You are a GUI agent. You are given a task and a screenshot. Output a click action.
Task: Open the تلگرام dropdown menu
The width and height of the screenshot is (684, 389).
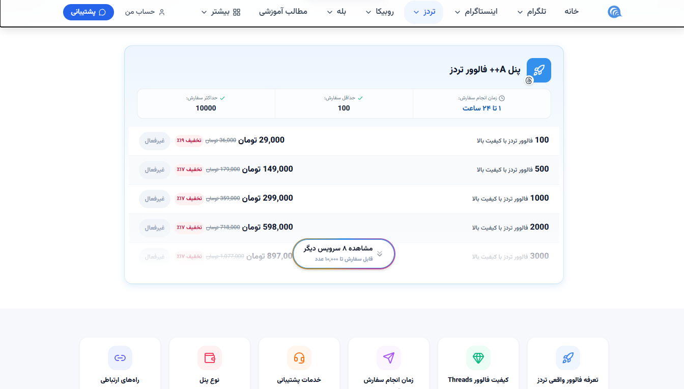[x=531, y=12]
